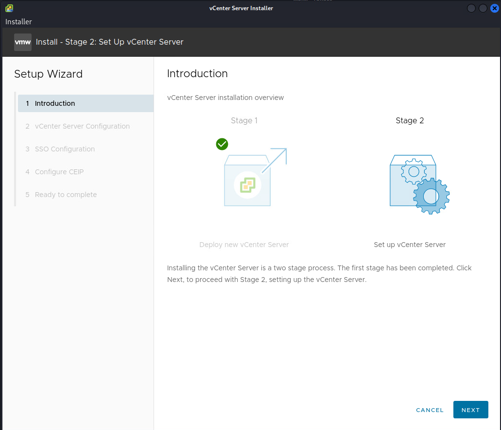This screenshot has height=430, width=501.
Task: Click the vCenter installer icon in title bar
Action: (x=9, y=8)
